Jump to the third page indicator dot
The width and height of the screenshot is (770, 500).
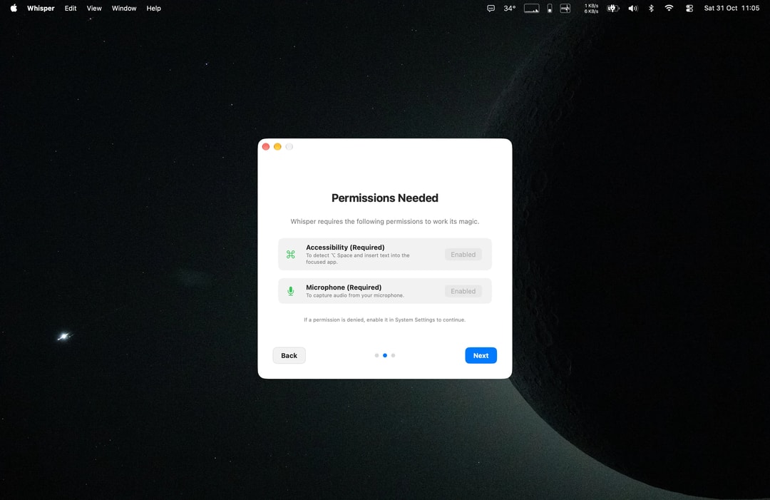coord(393,355)
